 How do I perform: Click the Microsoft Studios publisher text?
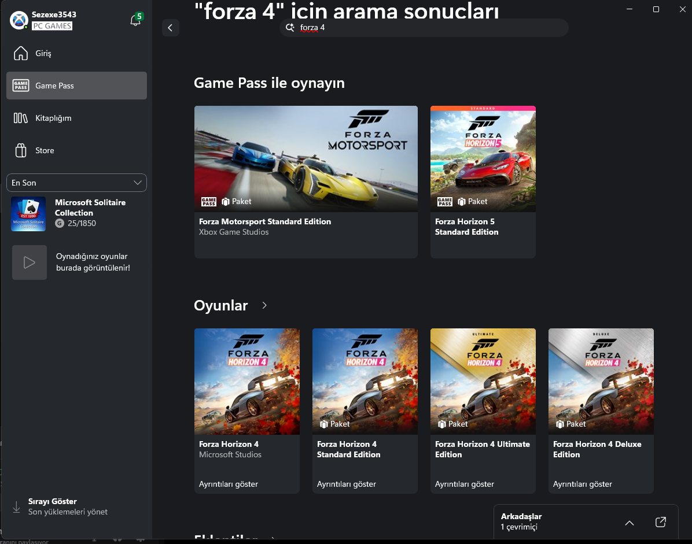(x=230, y=454)
